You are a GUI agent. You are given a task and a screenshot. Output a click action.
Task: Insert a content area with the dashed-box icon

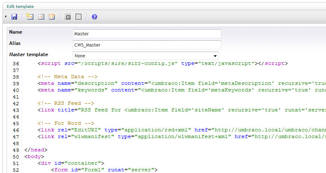click(x=78, y=17)
